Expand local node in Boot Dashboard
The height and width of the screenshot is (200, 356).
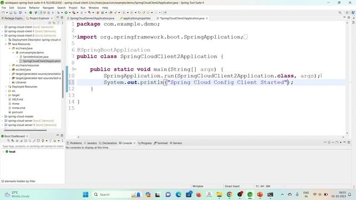click(x=3, y=152)
